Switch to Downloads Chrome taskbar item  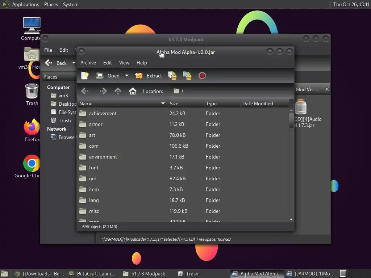pyautogui.click(x=39, y=274)
